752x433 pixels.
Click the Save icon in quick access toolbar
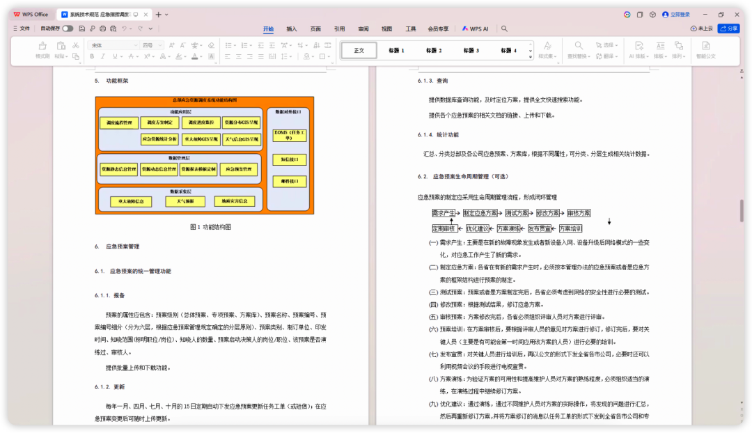click(x=82, y=29)
